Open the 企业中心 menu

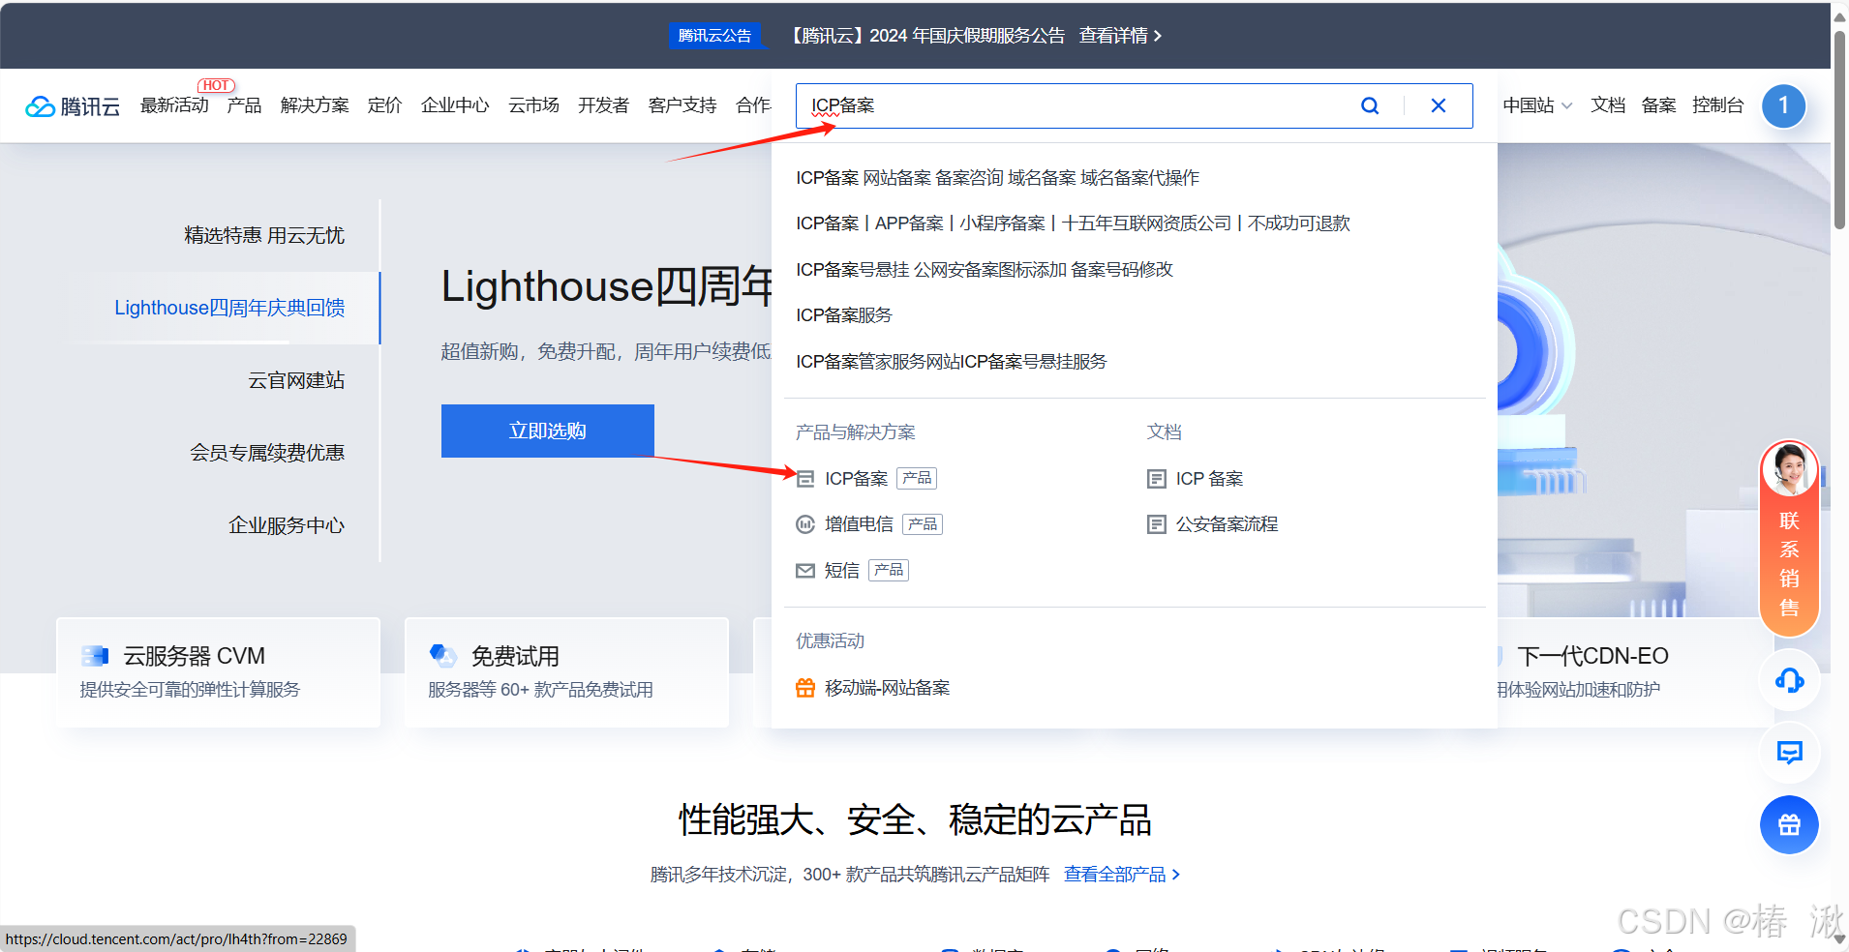tap(455, 105)
